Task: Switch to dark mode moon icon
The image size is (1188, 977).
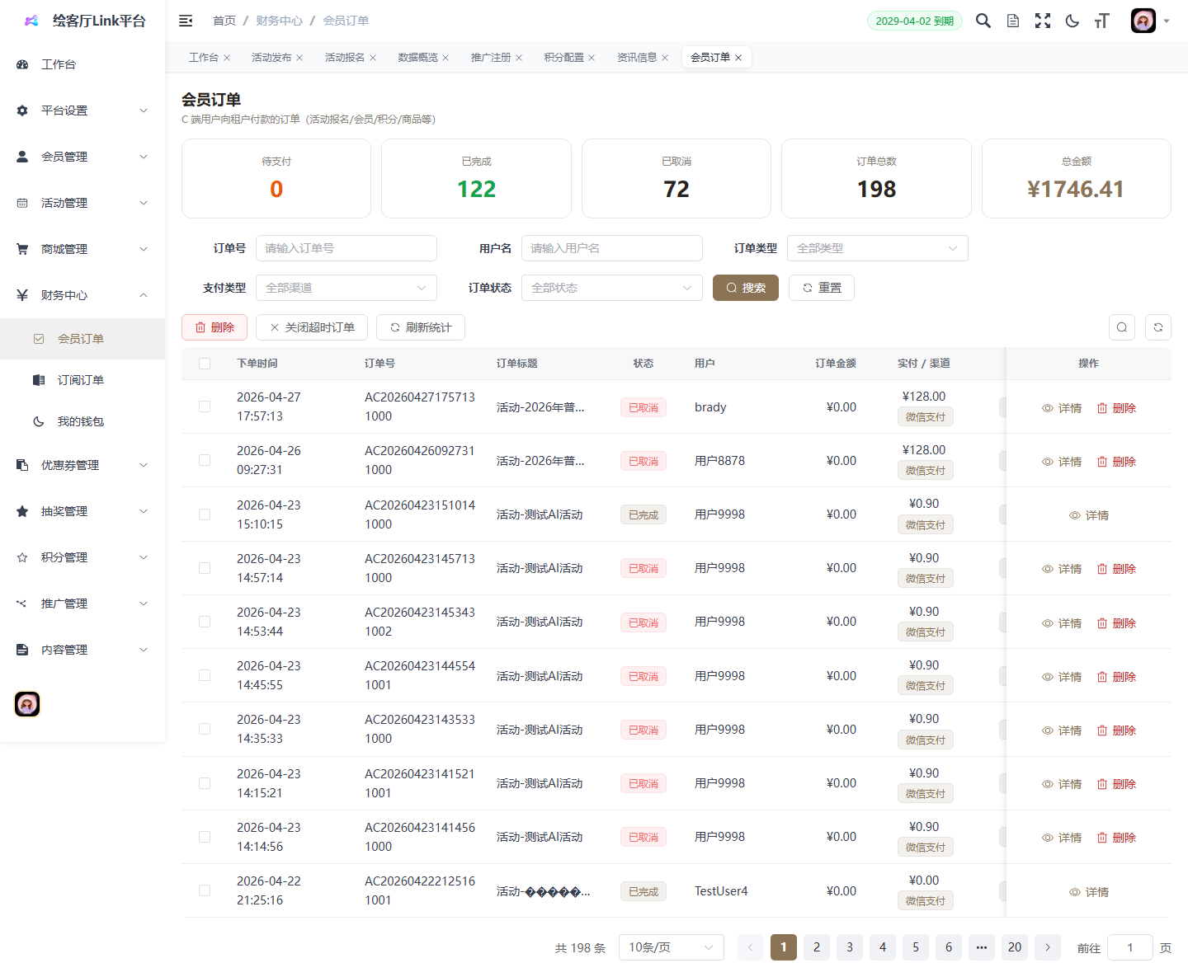Action: point(1072,21)
